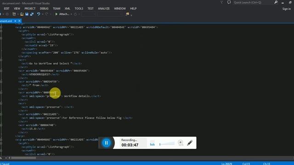Open the wider second toolbar combo box
294x165 pixels.
tap(110, 14)
